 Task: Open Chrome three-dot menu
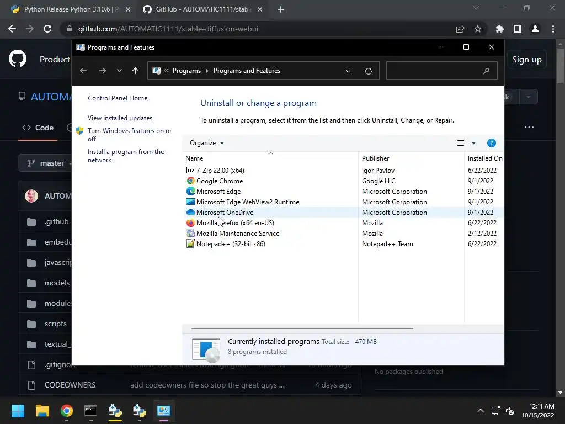click(553, 29)
